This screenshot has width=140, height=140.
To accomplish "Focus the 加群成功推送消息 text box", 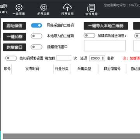I will (105, 45).
